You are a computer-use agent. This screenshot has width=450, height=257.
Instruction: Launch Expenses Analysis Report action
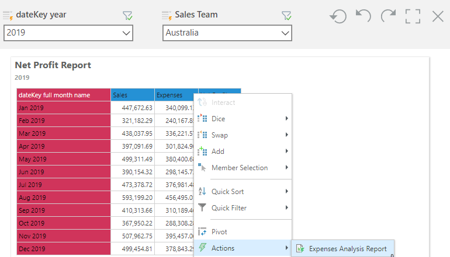pos(343,248)
